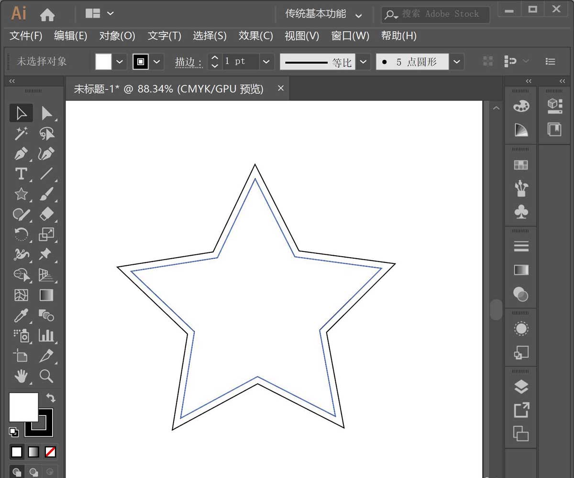Set paint mode to None
The height and width of the screenshot is (478, 574).
pos(50,452)
